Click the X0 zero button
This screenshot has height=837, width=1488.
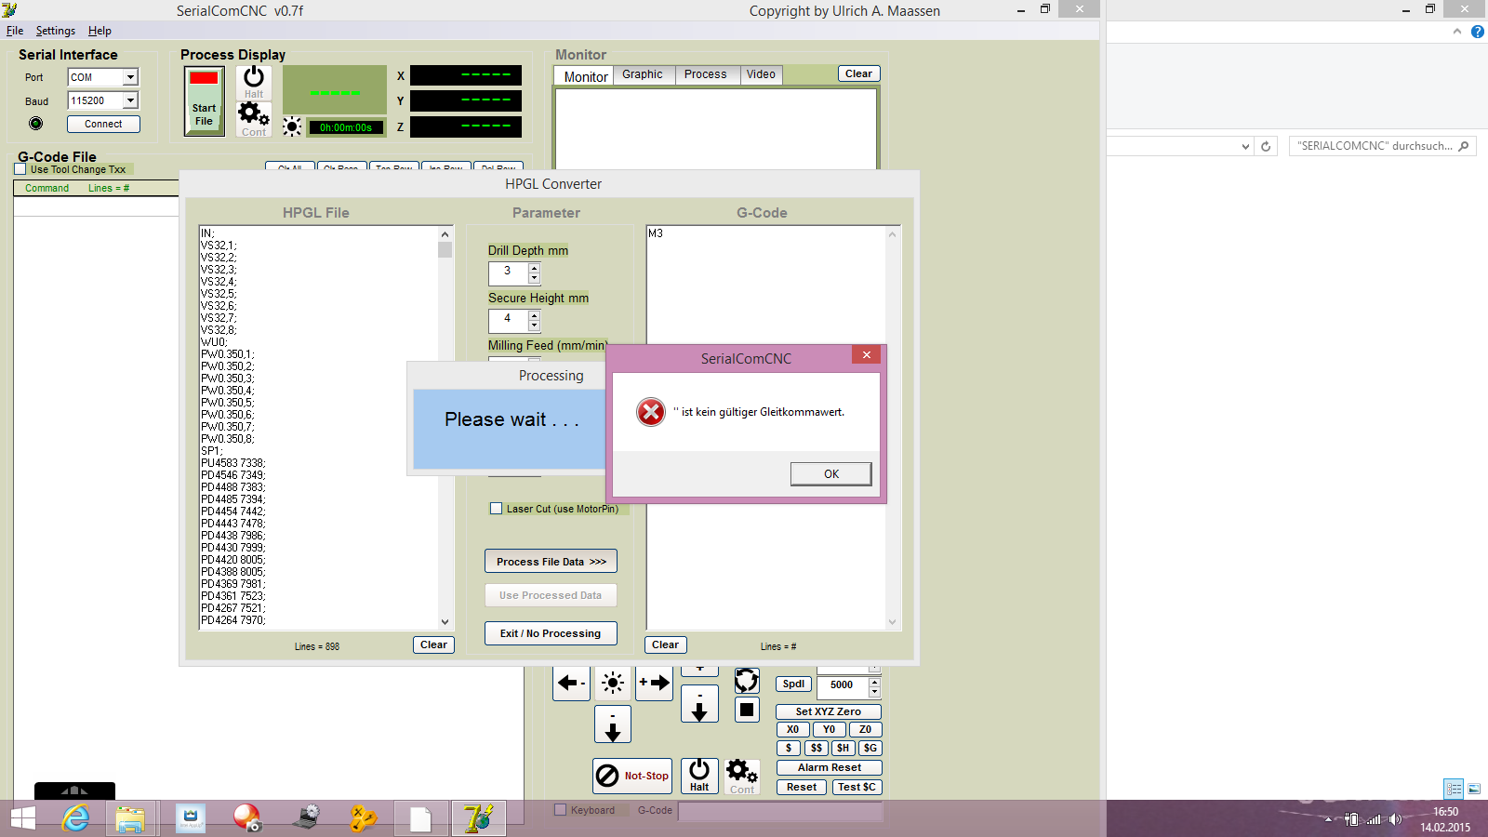point(792,729)
